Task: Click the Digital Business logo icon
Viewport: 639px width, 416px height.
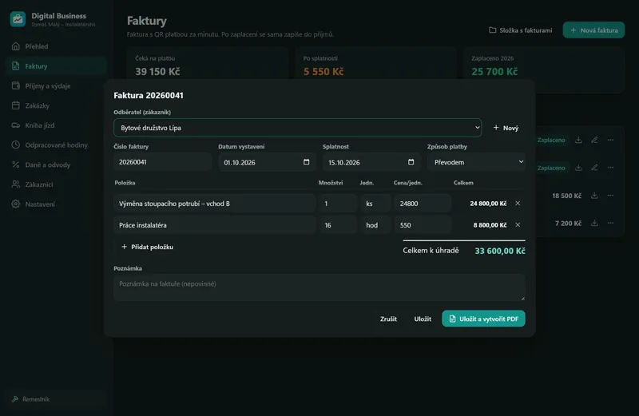Action: pos(18,19)
